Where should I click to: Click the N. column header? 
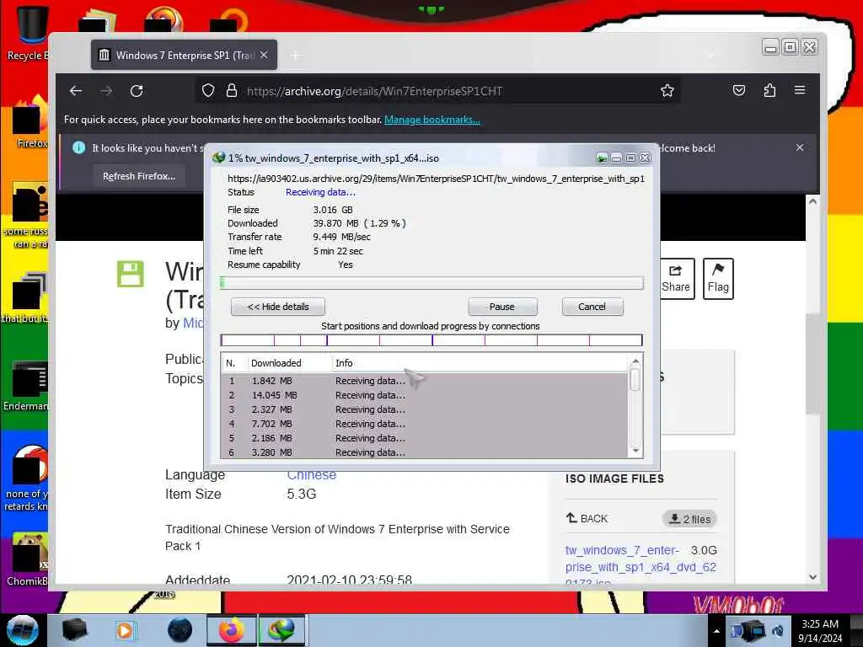click(233, 363)
